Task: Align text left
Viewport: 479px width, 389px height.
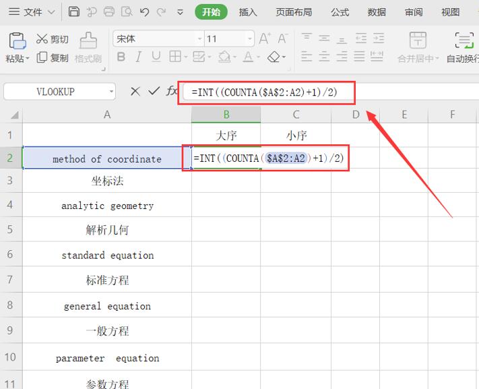Action: pos(307,57)
